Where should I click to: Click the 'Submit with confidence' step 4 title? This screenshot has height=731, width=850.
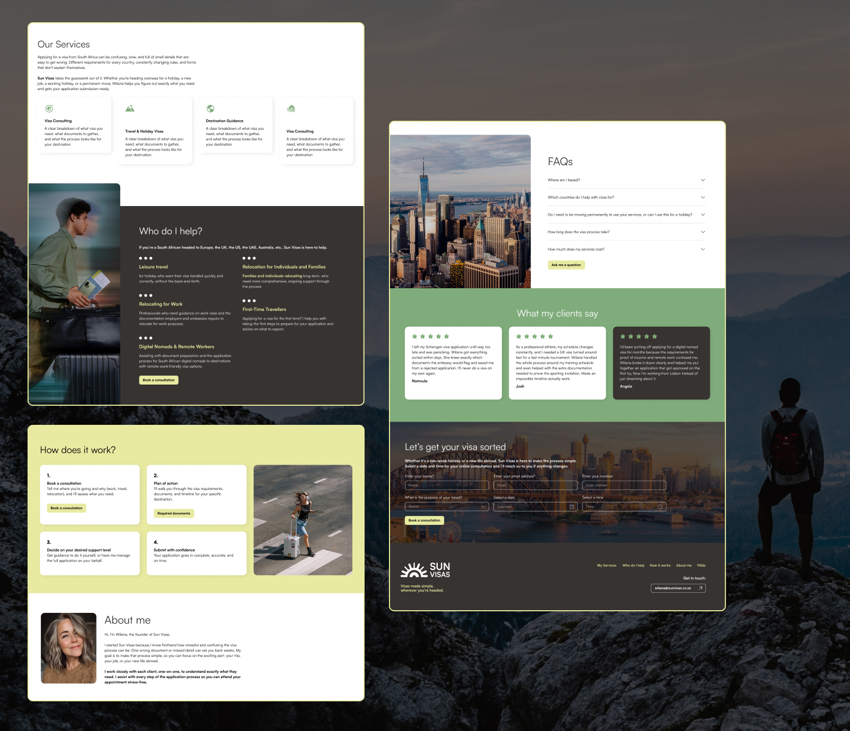click(174, 550)
